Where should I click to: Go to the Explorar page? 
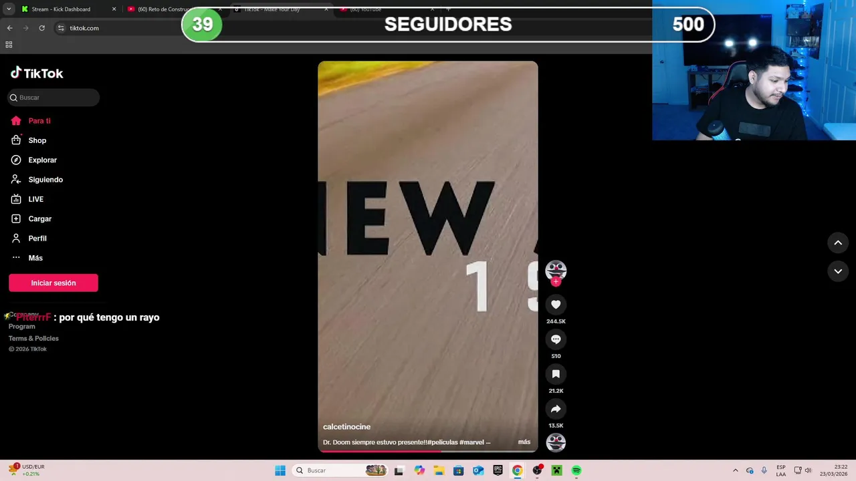click(x=34, y=160)
